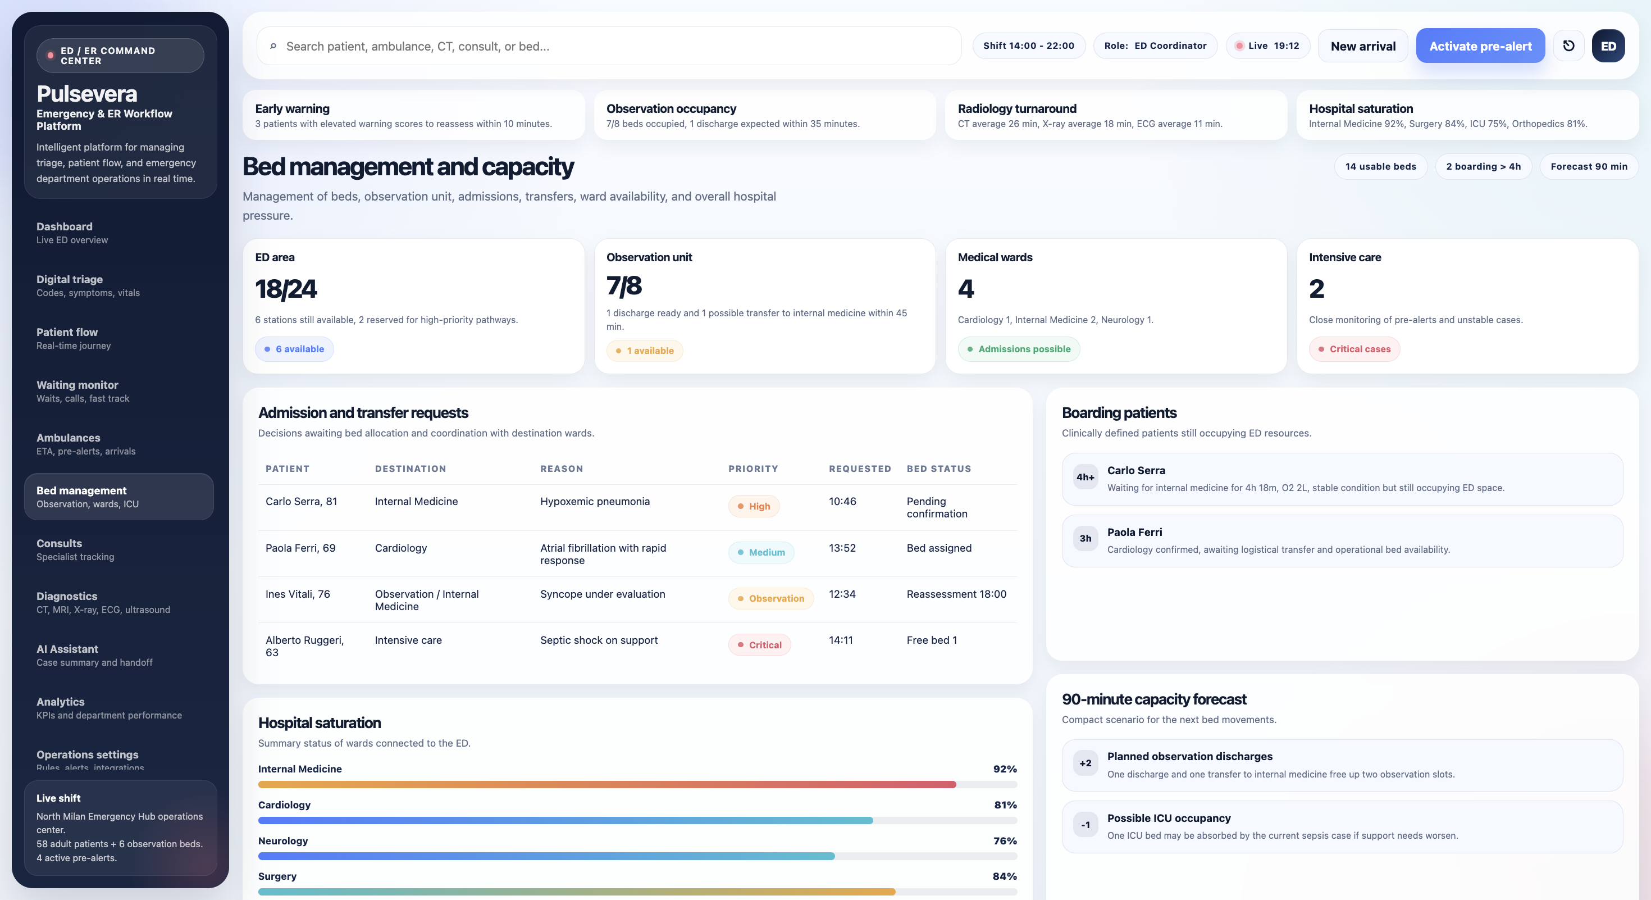Image resolution: width=1651 pixels, height=900 pixels.
Task: Click the New arrival button
Action: coord(1362,46)
